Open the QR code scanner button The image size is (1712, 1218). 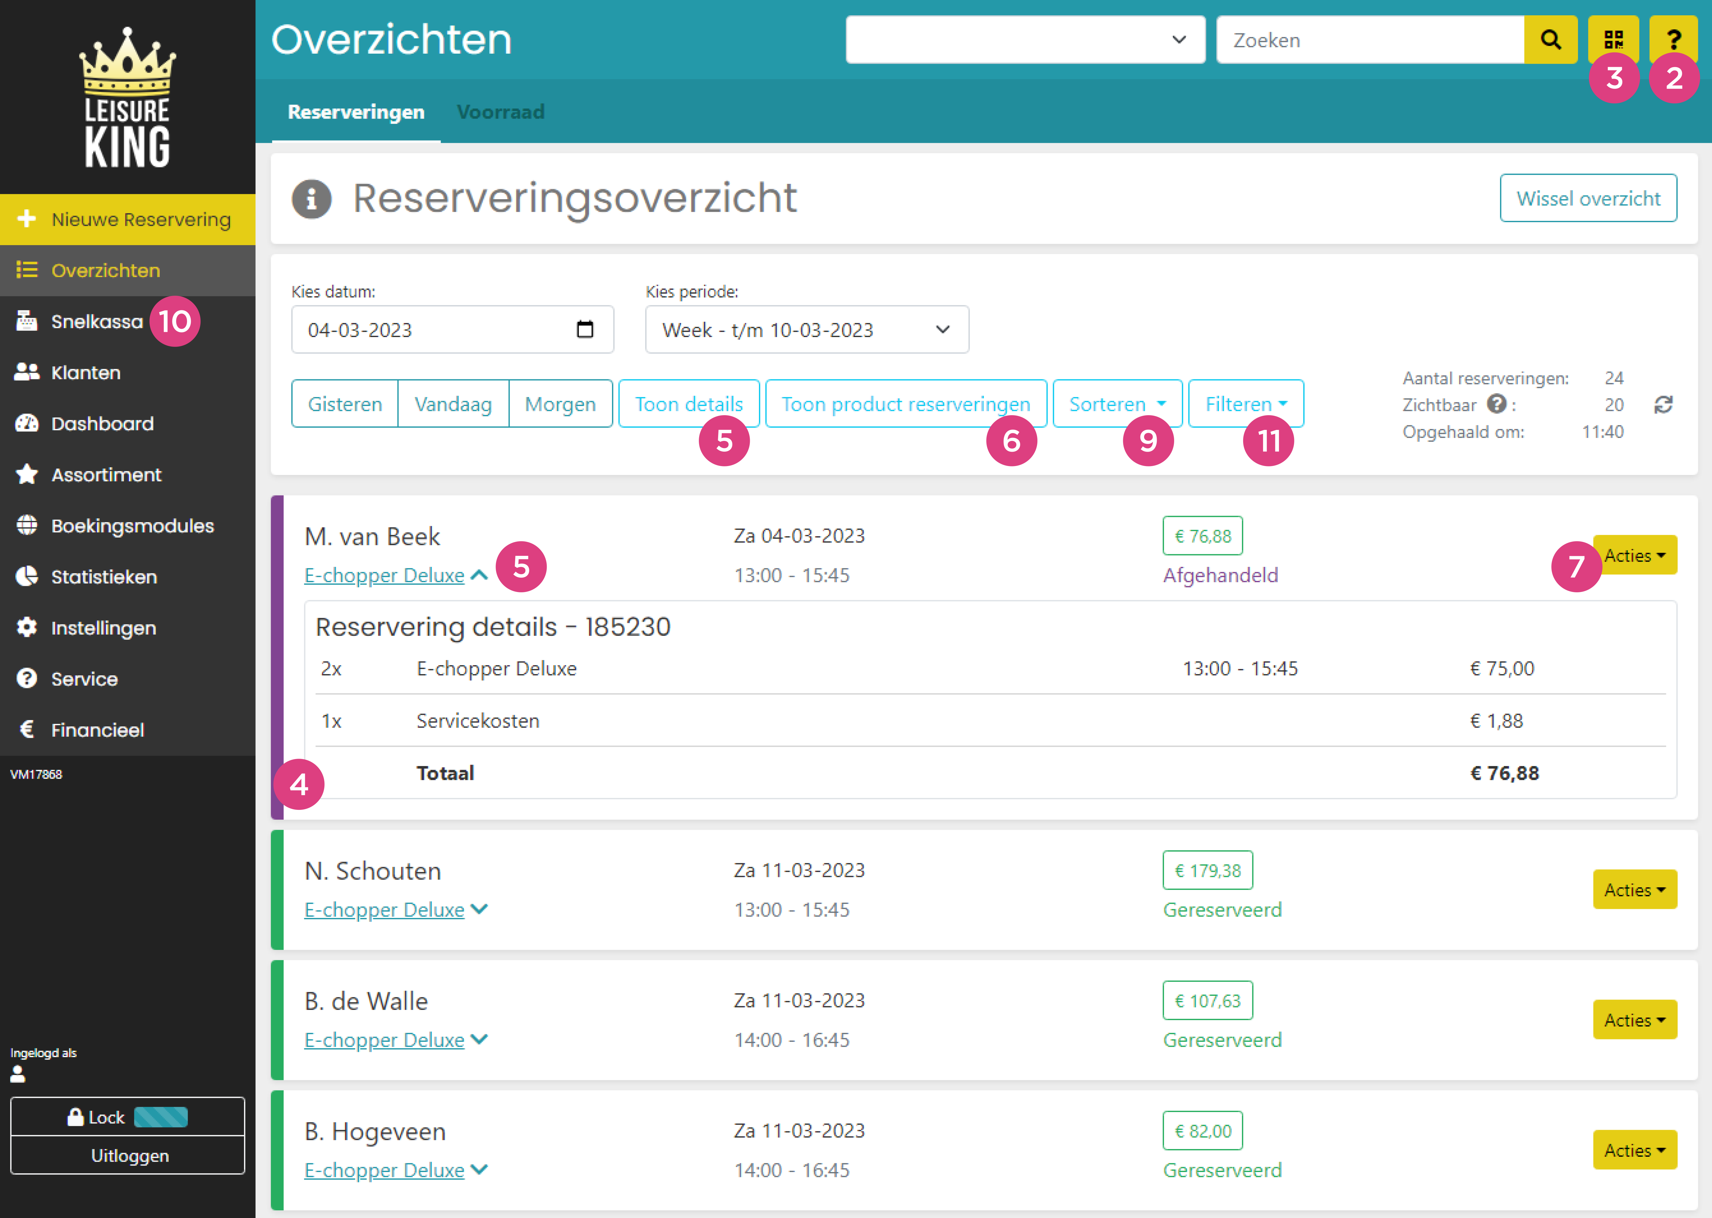point(1613,40)
